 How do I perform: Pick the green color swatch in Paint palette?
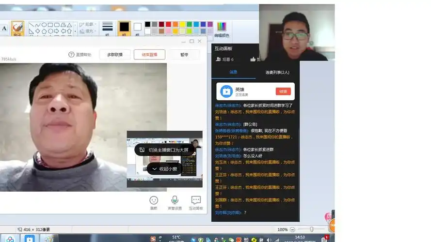(x=189, y=24)
